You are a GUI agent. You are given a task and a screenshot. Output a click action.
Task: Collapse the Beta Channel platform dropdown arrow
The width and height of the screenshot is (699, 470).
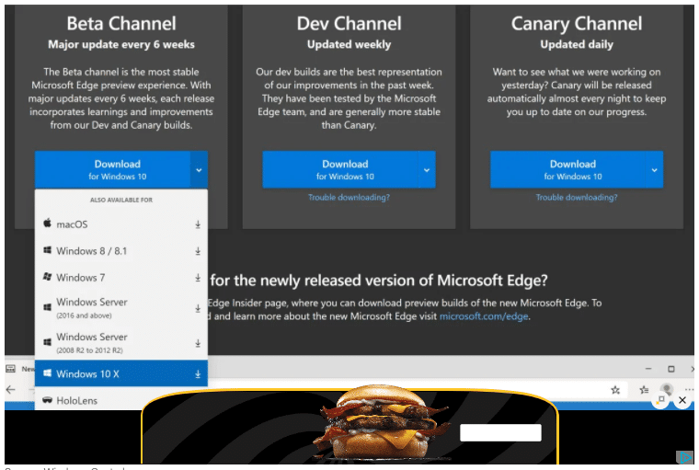pyautogui.click(x=199, y=170)
